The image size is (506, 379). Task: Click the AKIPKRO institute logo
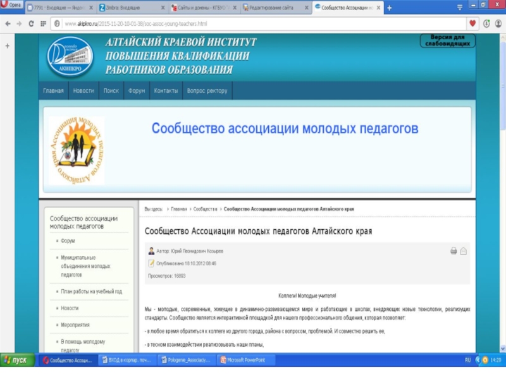(70, 56)
